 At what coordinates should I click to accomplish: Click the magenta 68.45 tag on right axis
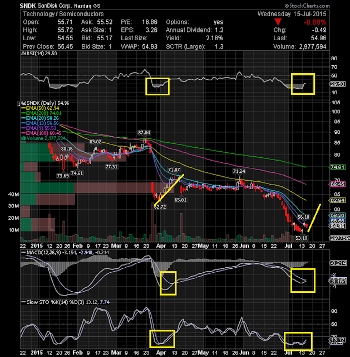click(338, 184)
